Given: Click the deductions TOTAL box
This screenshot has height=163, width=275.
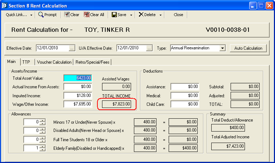Looking at the screenshot, I should [x=245, y=104].
